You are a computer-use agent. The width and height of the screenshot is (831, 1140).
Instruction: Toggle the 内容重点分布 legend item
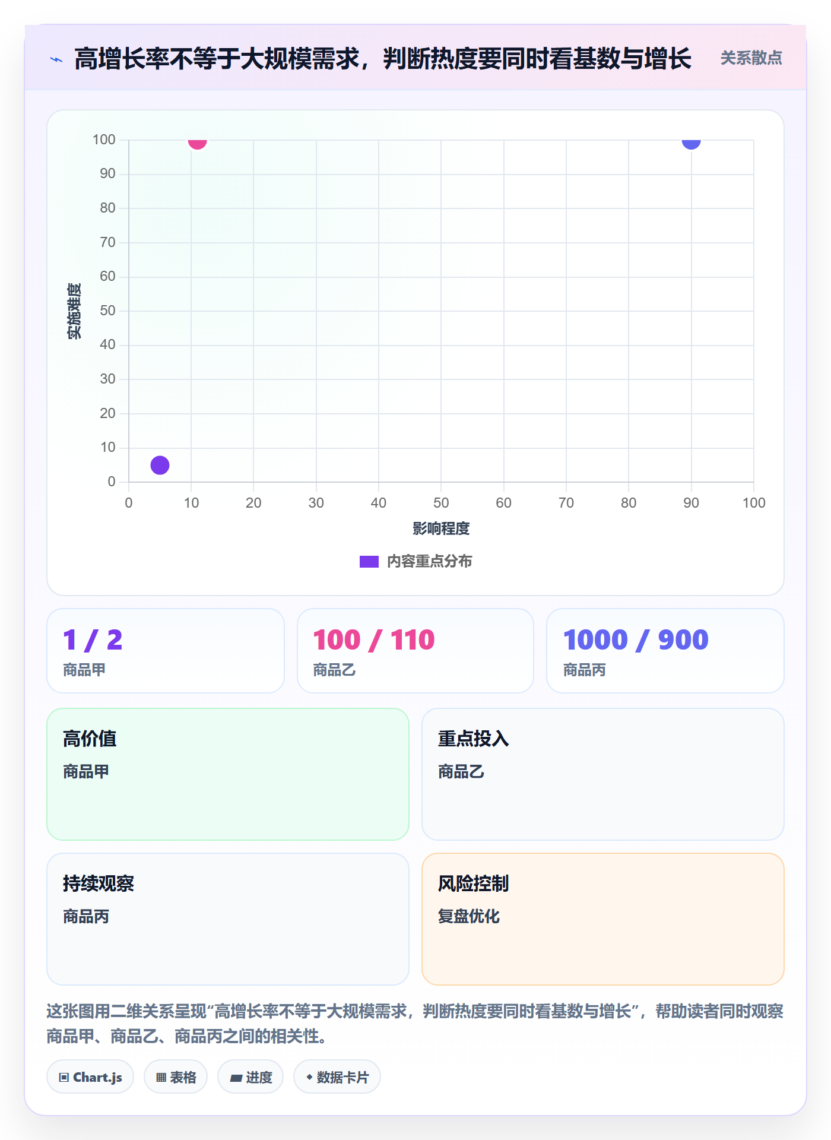[415, 562]
